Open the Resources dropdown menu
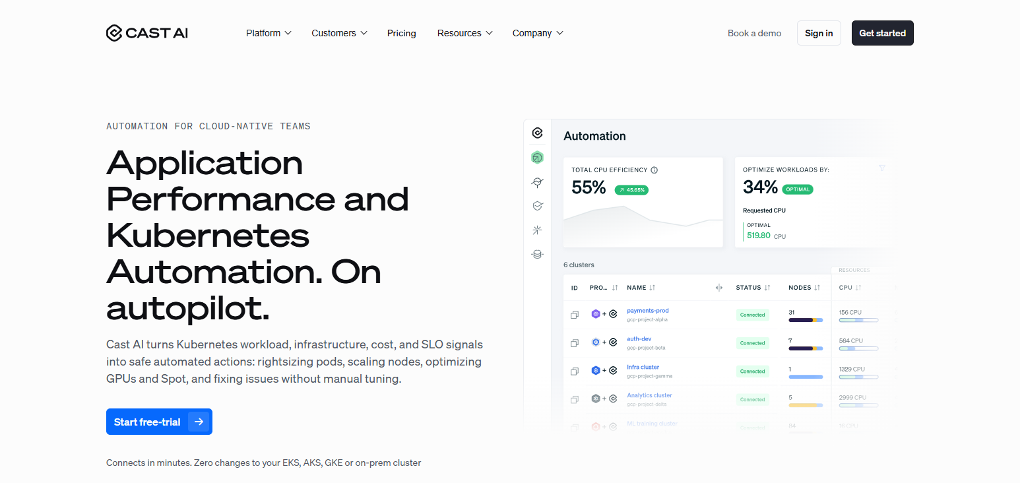 click(464, 33)
